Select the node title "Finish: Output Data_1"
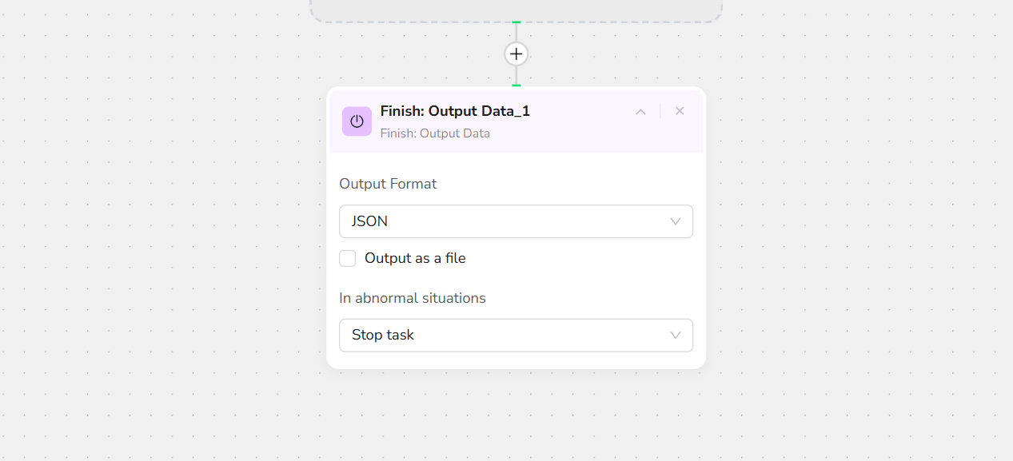This screenshot has height=461, width=1013. 455,111
